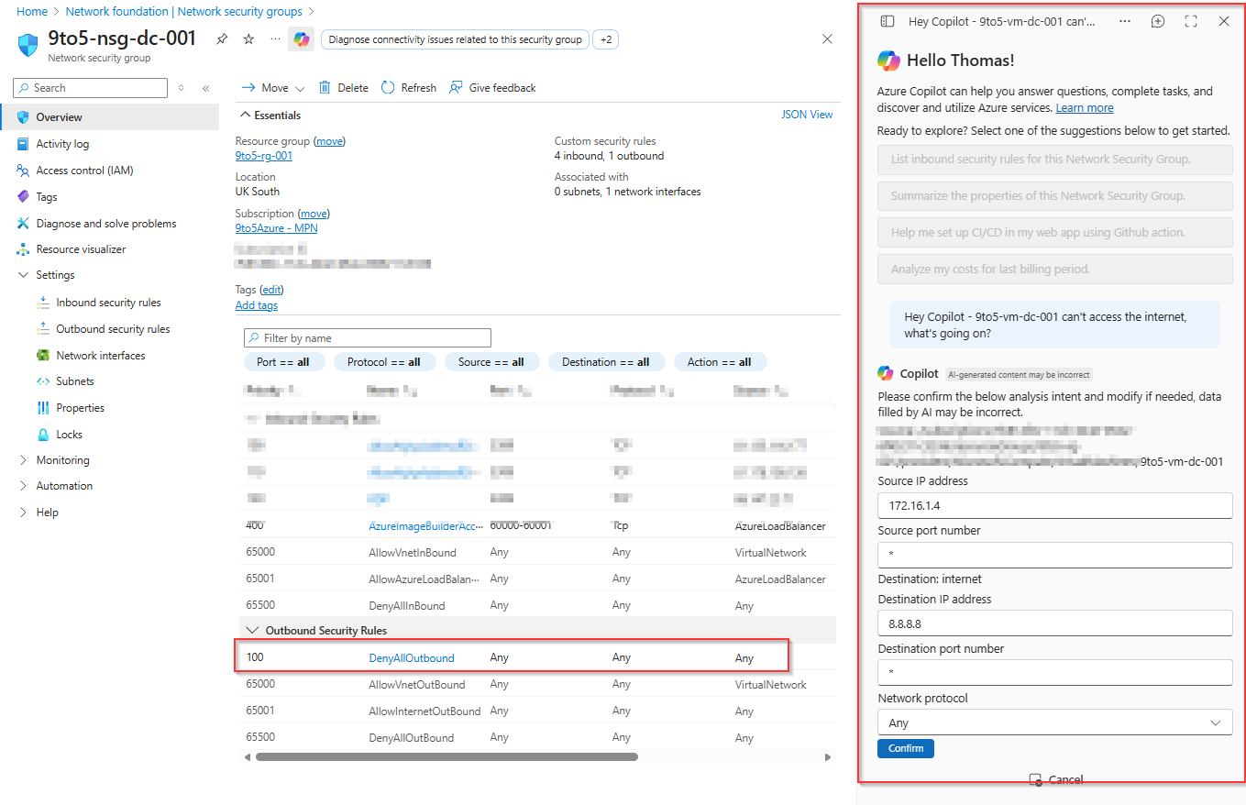Screen dimensions: 1246x805
Task: Go to Access control (IAM)
Action: point(84,171)
